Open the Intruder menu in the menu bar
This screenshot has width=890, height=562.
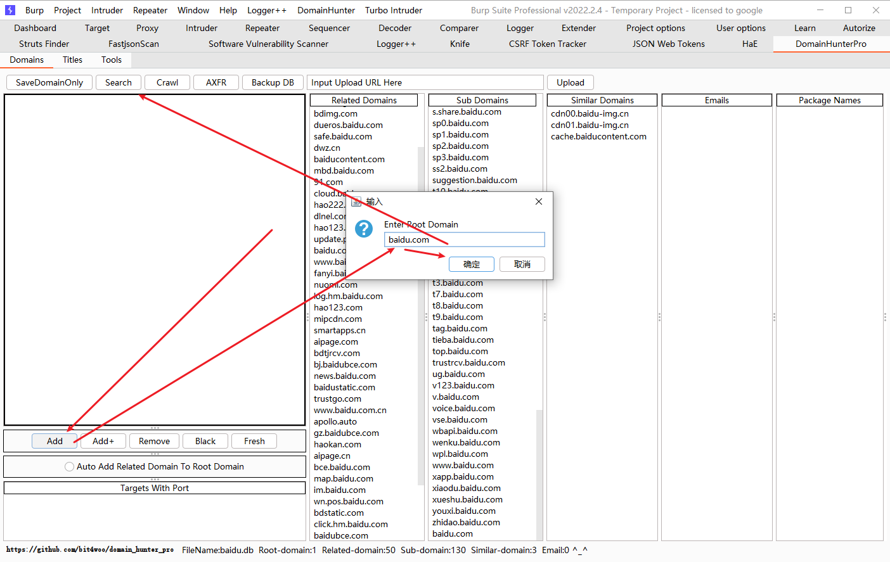(107, 10)
